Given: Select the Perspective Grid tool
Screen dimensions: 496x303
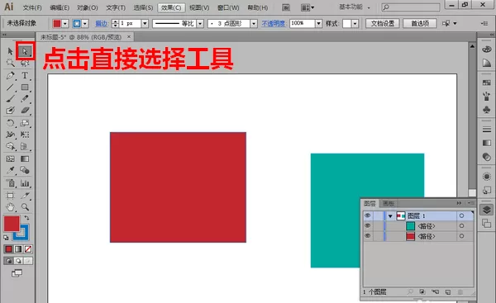Looking at the screenshot, I should point(25,146).
